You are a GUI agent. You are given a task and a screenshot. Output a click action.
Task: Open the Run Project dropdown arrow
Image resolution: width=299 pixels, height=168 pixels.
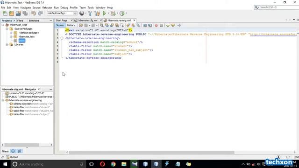(108, 14)
